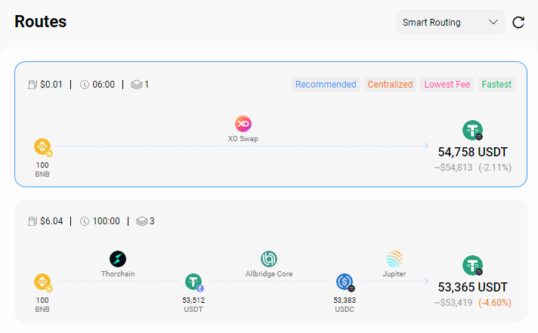Click the steps layers icon next to 3
Image resolution: width=538 pixels, height=333 pixels.
coord(142,221)
